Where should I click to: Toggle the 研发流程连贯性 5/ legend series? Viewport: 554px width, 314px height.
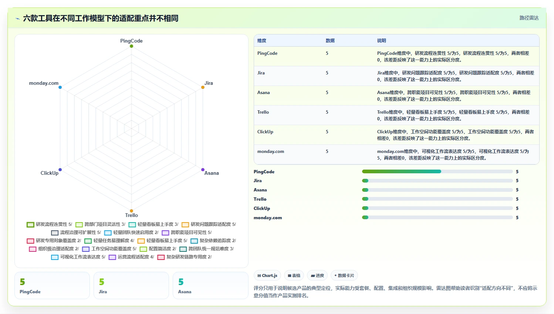coord(50,224)
